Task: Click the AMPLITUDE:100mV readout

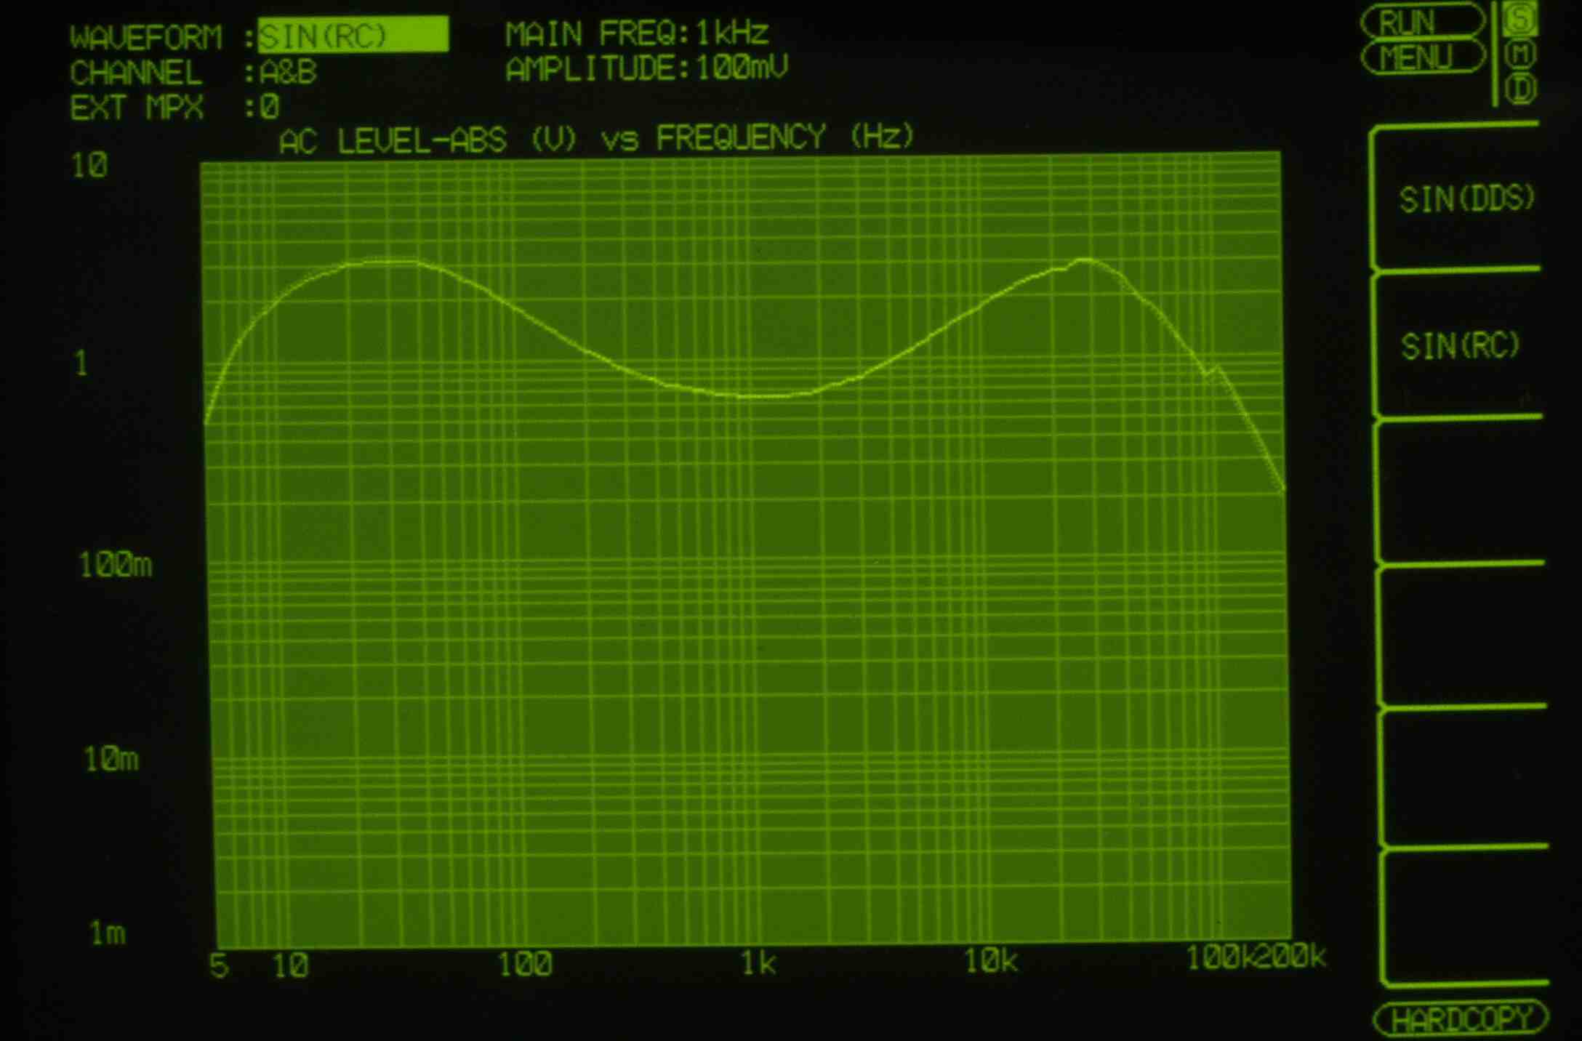Action: pyautogui.click(x=647, y=69)
